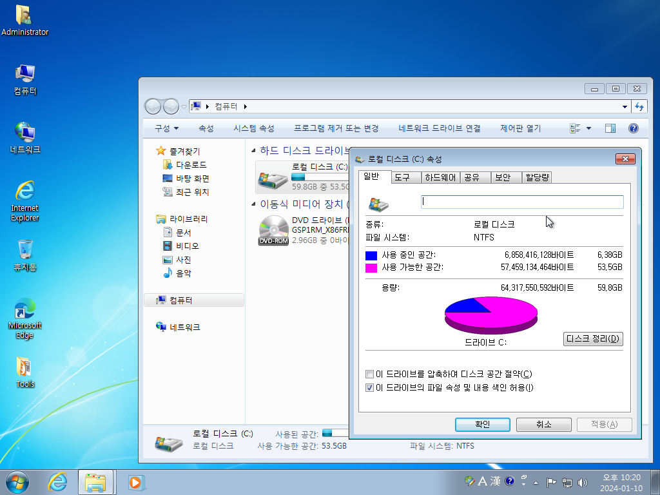Open the view options dropdown arrow

coord(588,128)
